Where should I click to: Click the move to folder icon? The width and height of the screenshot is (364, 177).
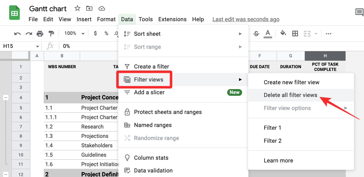tap(89, 8)
